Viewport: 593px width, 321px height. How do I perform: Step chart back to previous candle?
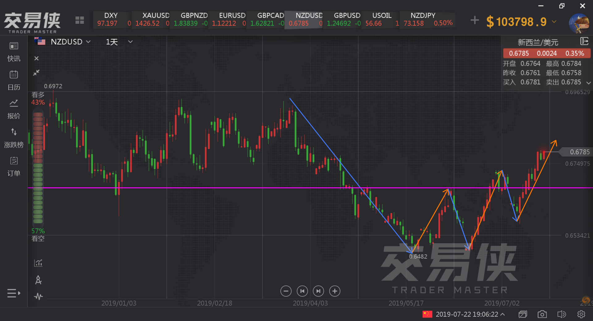pyautogui.click(x=302, y=291)
